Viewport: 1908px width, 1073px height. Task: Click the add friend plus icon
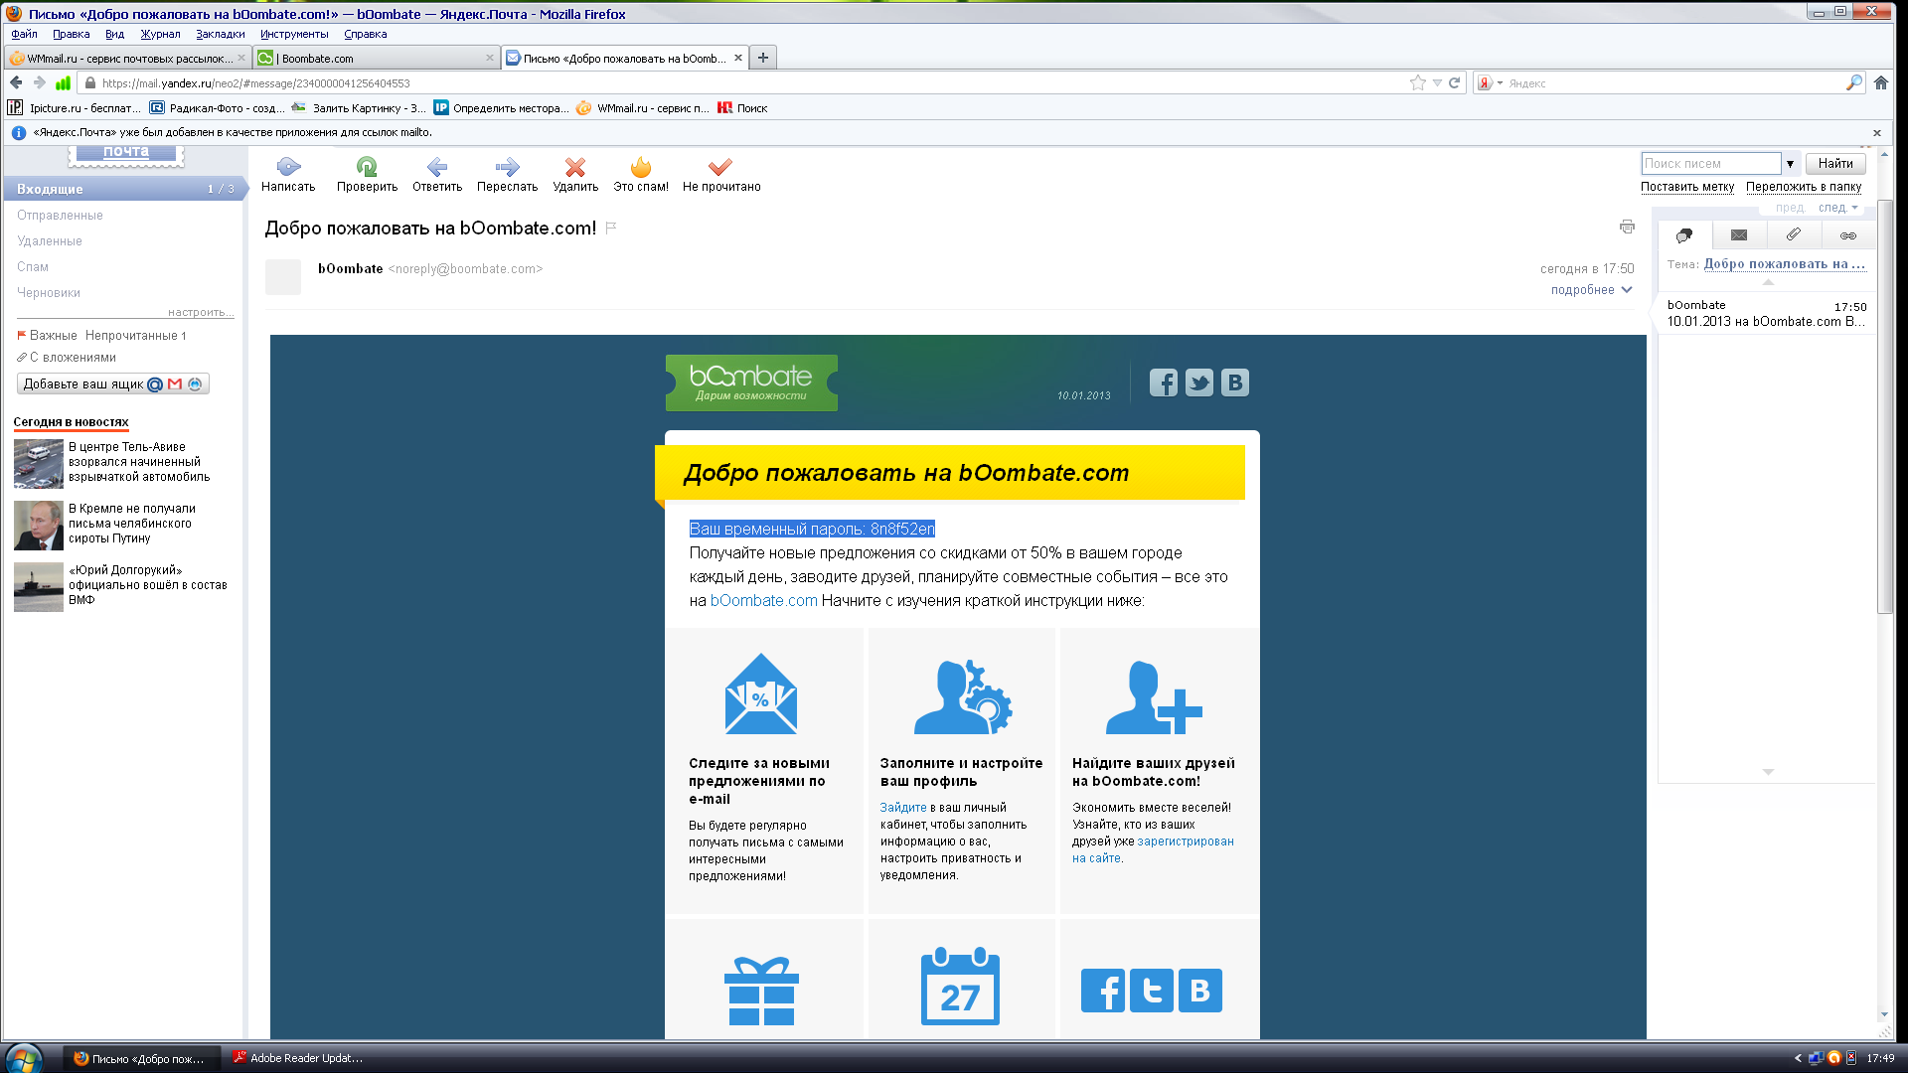point(1154,696)
